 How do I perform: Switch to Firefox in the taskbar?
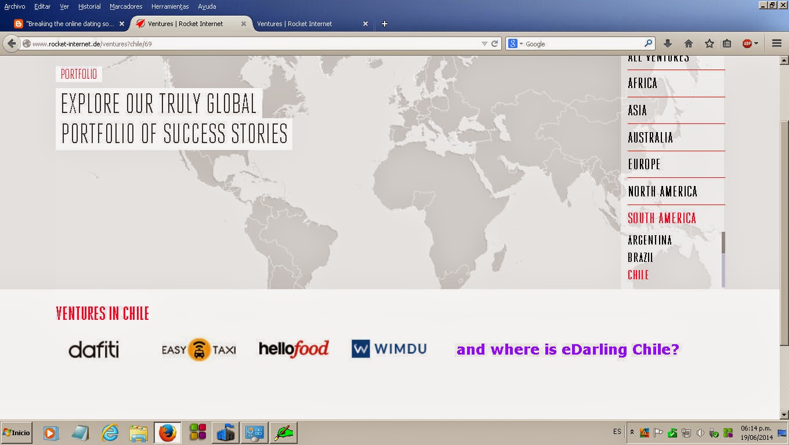167,433
